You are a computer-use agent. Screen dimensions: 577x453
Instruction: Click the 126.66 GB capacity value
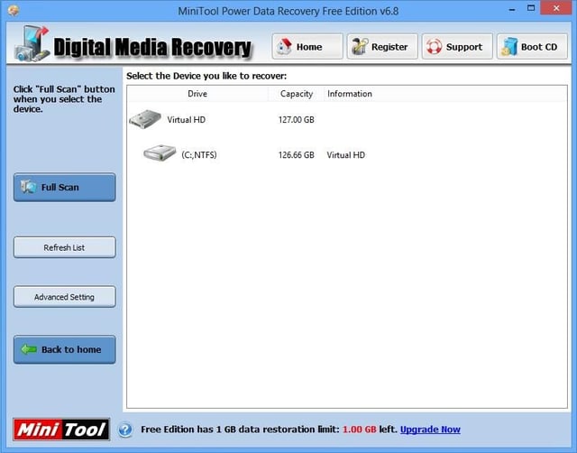(297, 155)
